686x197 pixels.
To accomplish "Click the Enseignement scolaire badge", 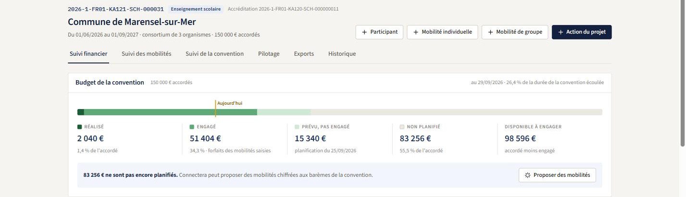I will (x=196, y=9).
